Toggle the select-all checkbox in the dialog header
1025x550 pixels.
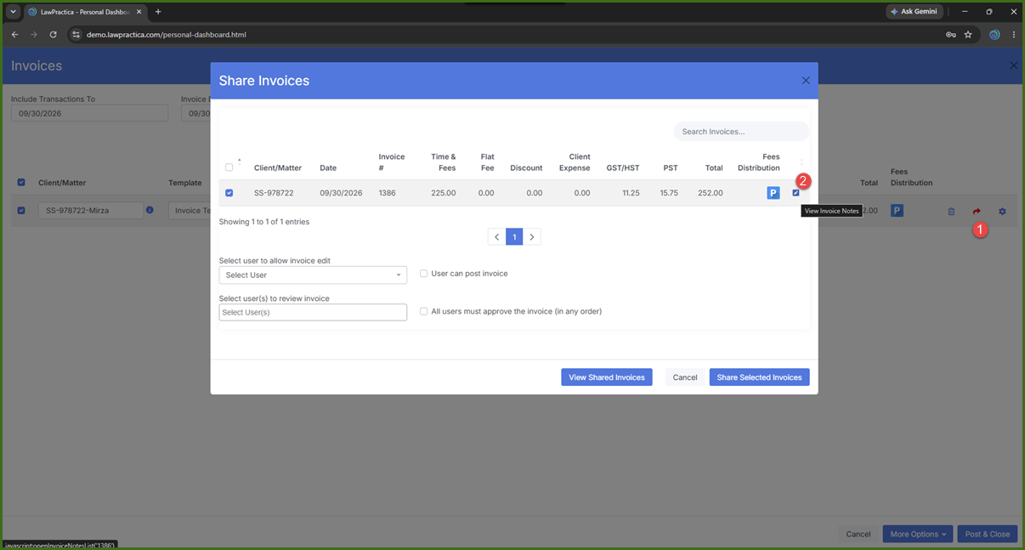229,167
